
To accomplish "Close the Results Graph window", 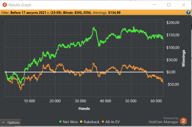I will click(183, 5).
